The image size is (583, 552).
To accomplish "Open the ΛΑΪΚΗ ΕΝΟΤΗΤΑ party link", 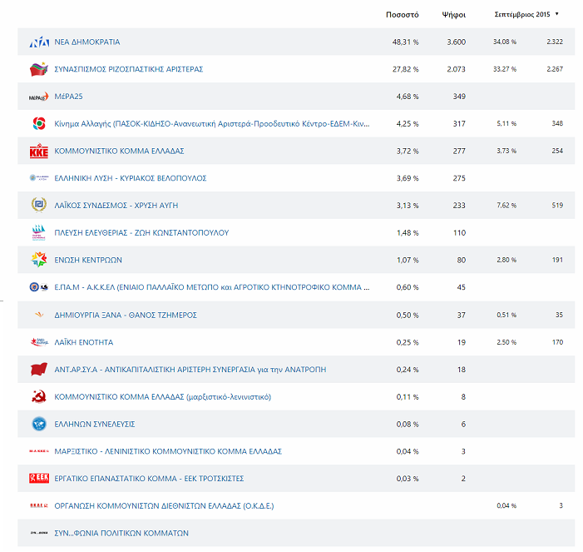I will point(83,342).
